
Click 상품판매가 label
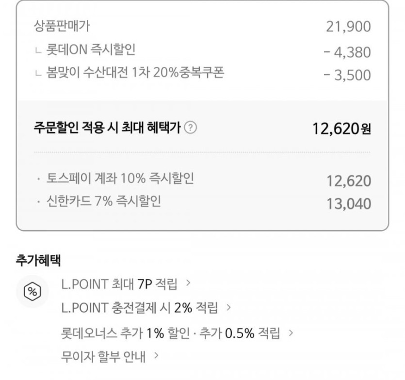tap(62, 26)
